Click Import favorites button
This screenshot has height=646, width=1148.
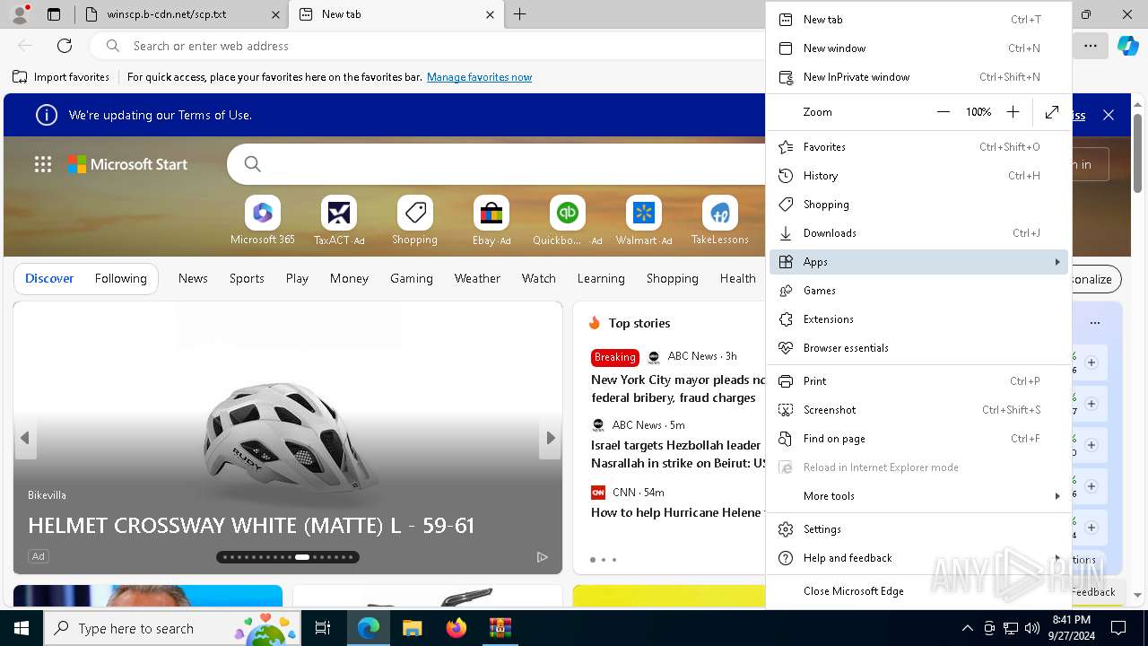tap(61, 77)
